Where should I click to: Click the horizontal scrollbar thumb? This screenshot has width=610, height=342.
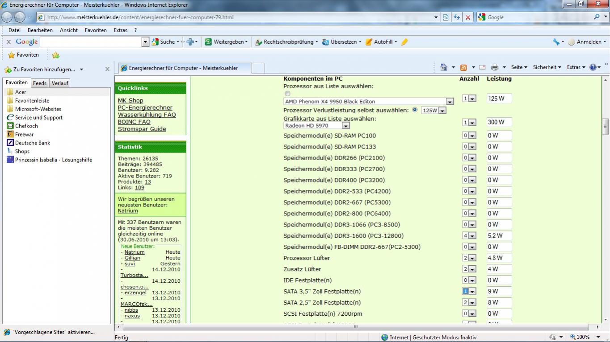[x=355, y=327]
